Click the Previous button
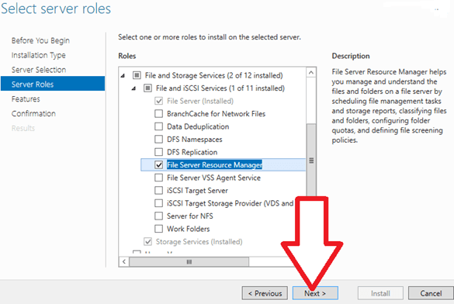The width and height of the screenshot is (454, 304). (x=265, y=293)
